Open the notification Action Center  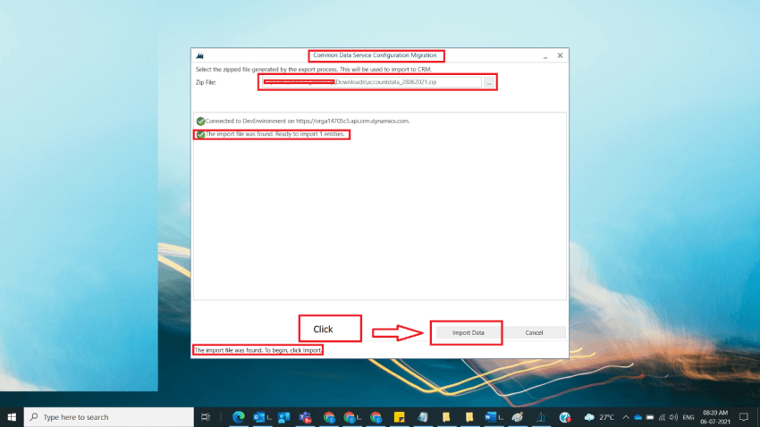click(x=744, y=417)
